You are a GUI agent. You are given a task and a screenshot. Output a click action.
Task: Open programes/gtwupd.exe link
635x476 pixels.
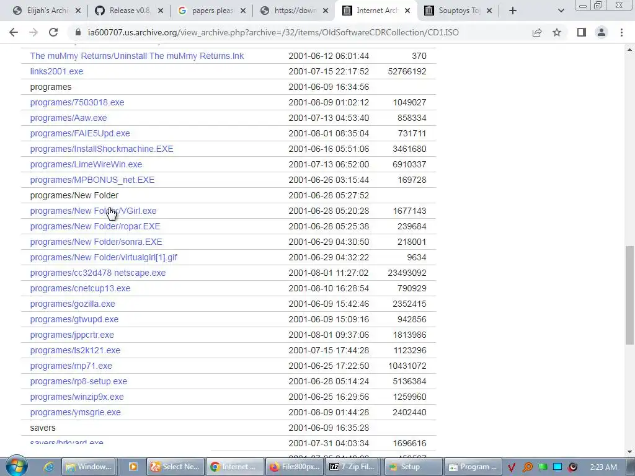74,319
